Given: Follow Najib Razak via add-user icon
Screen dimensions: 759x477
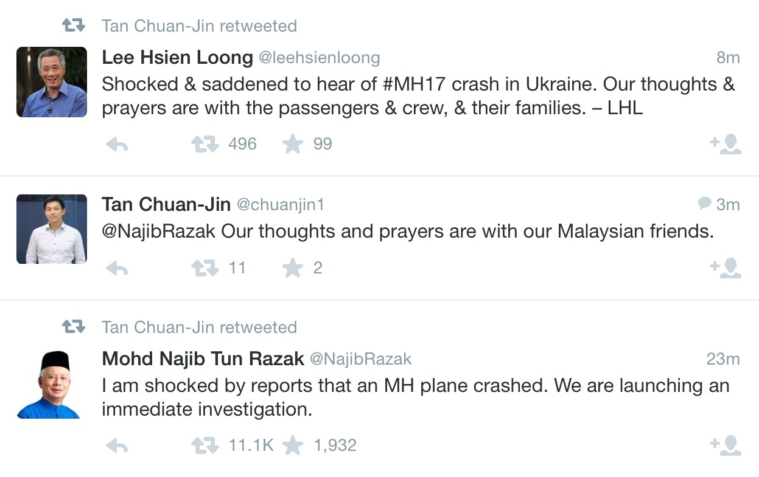Looking at the screenshot, I should 726,445.
